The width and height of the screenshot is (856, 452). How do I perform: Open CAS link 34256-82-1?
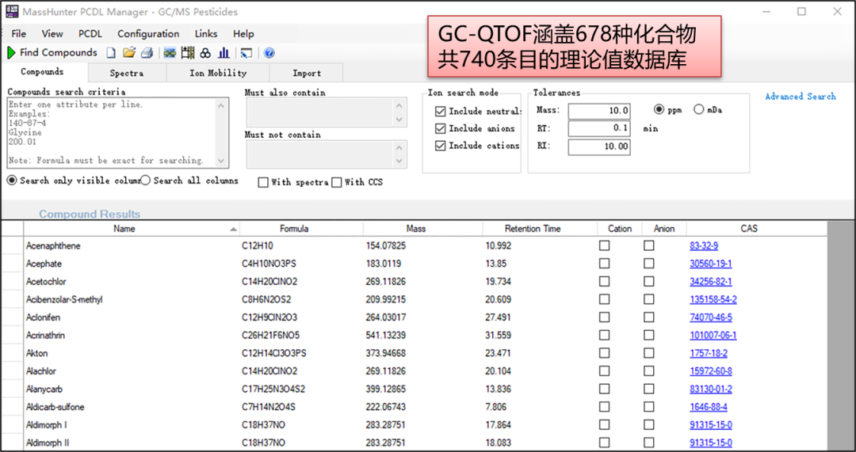point(710,282)
